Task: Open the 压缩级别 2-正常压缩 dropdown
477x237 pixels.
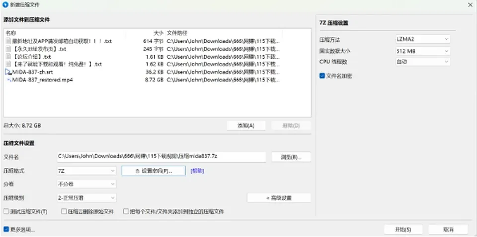Action: point(86,198)
